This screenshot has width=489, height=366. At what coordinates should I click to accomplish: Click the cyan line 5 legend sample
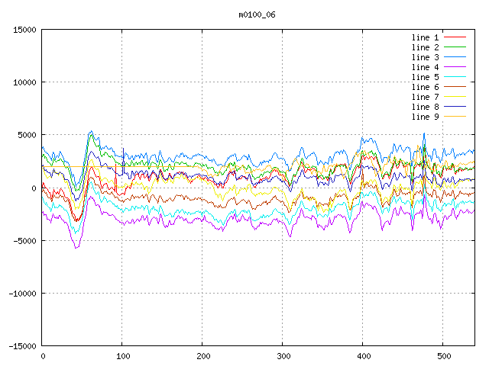coord(455,77)
